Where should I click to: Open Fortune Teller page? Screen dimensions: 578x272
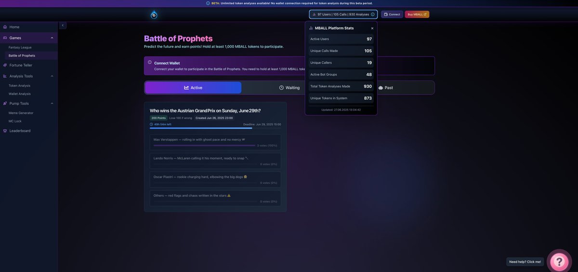[28, 65]
